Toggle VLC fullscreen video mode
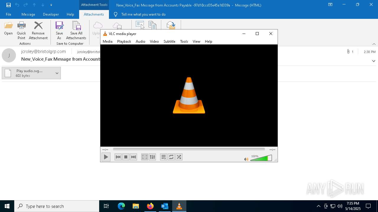 tap(145, 157)
